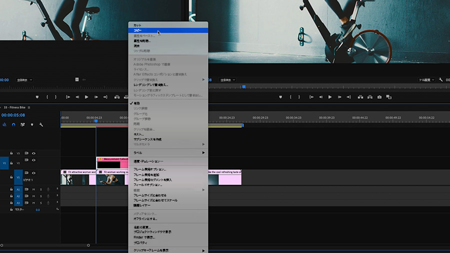The height and width of the screenshot is (253, 450).
Task: Solo audio track A1
Action: coord(41,189)
